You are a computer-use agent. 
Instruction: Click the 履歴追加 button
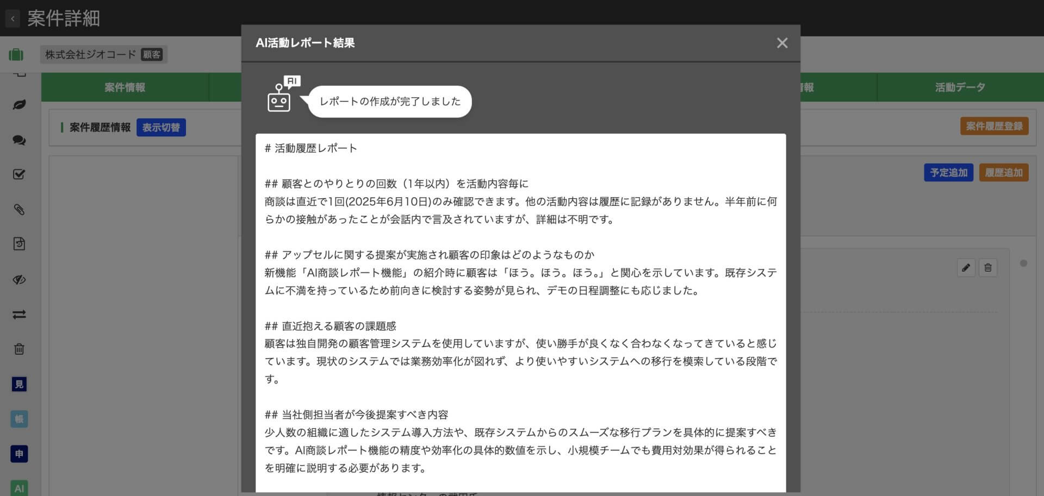click(1004, 173)
